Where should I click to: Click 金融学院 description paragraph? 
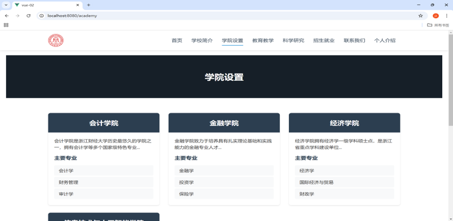pyautogui.click(x=224, y=144)
